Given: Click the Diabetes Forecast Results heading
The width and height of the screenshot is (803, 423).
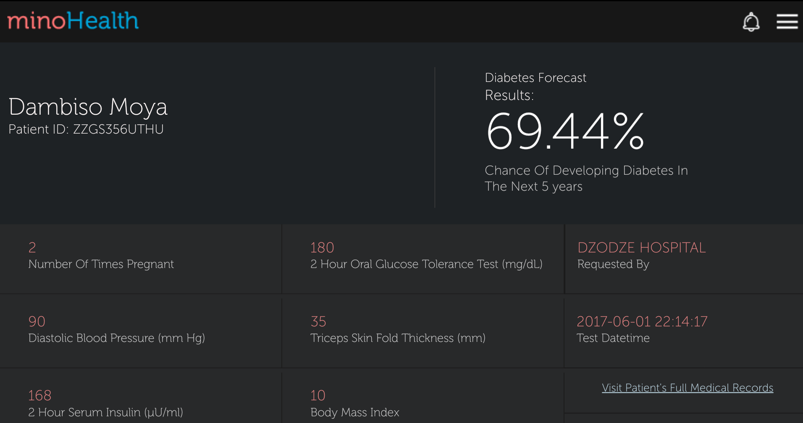Looking at the screenshot, I should [x=535, y=87].
